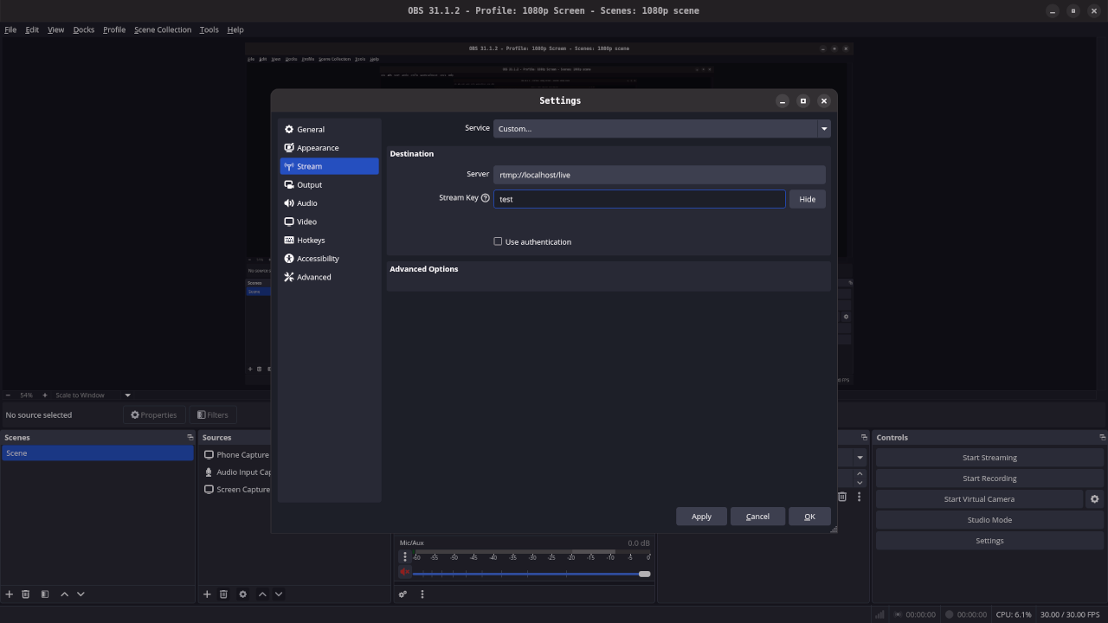The height and width of the screenshot is (623, 1108).
Task: Open Mic/Aux three-dot options menu
Action: (x=404, y=556)
